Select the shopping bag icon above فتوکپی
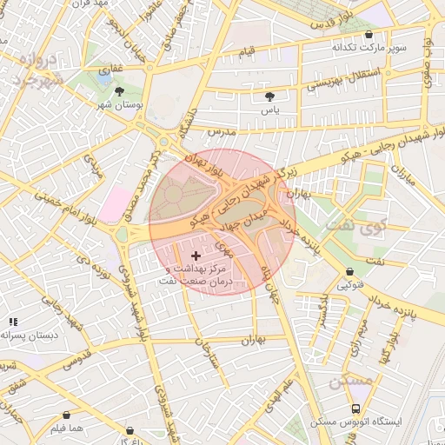The height and width of the screenshot is (445, 445). pos(349,271)
